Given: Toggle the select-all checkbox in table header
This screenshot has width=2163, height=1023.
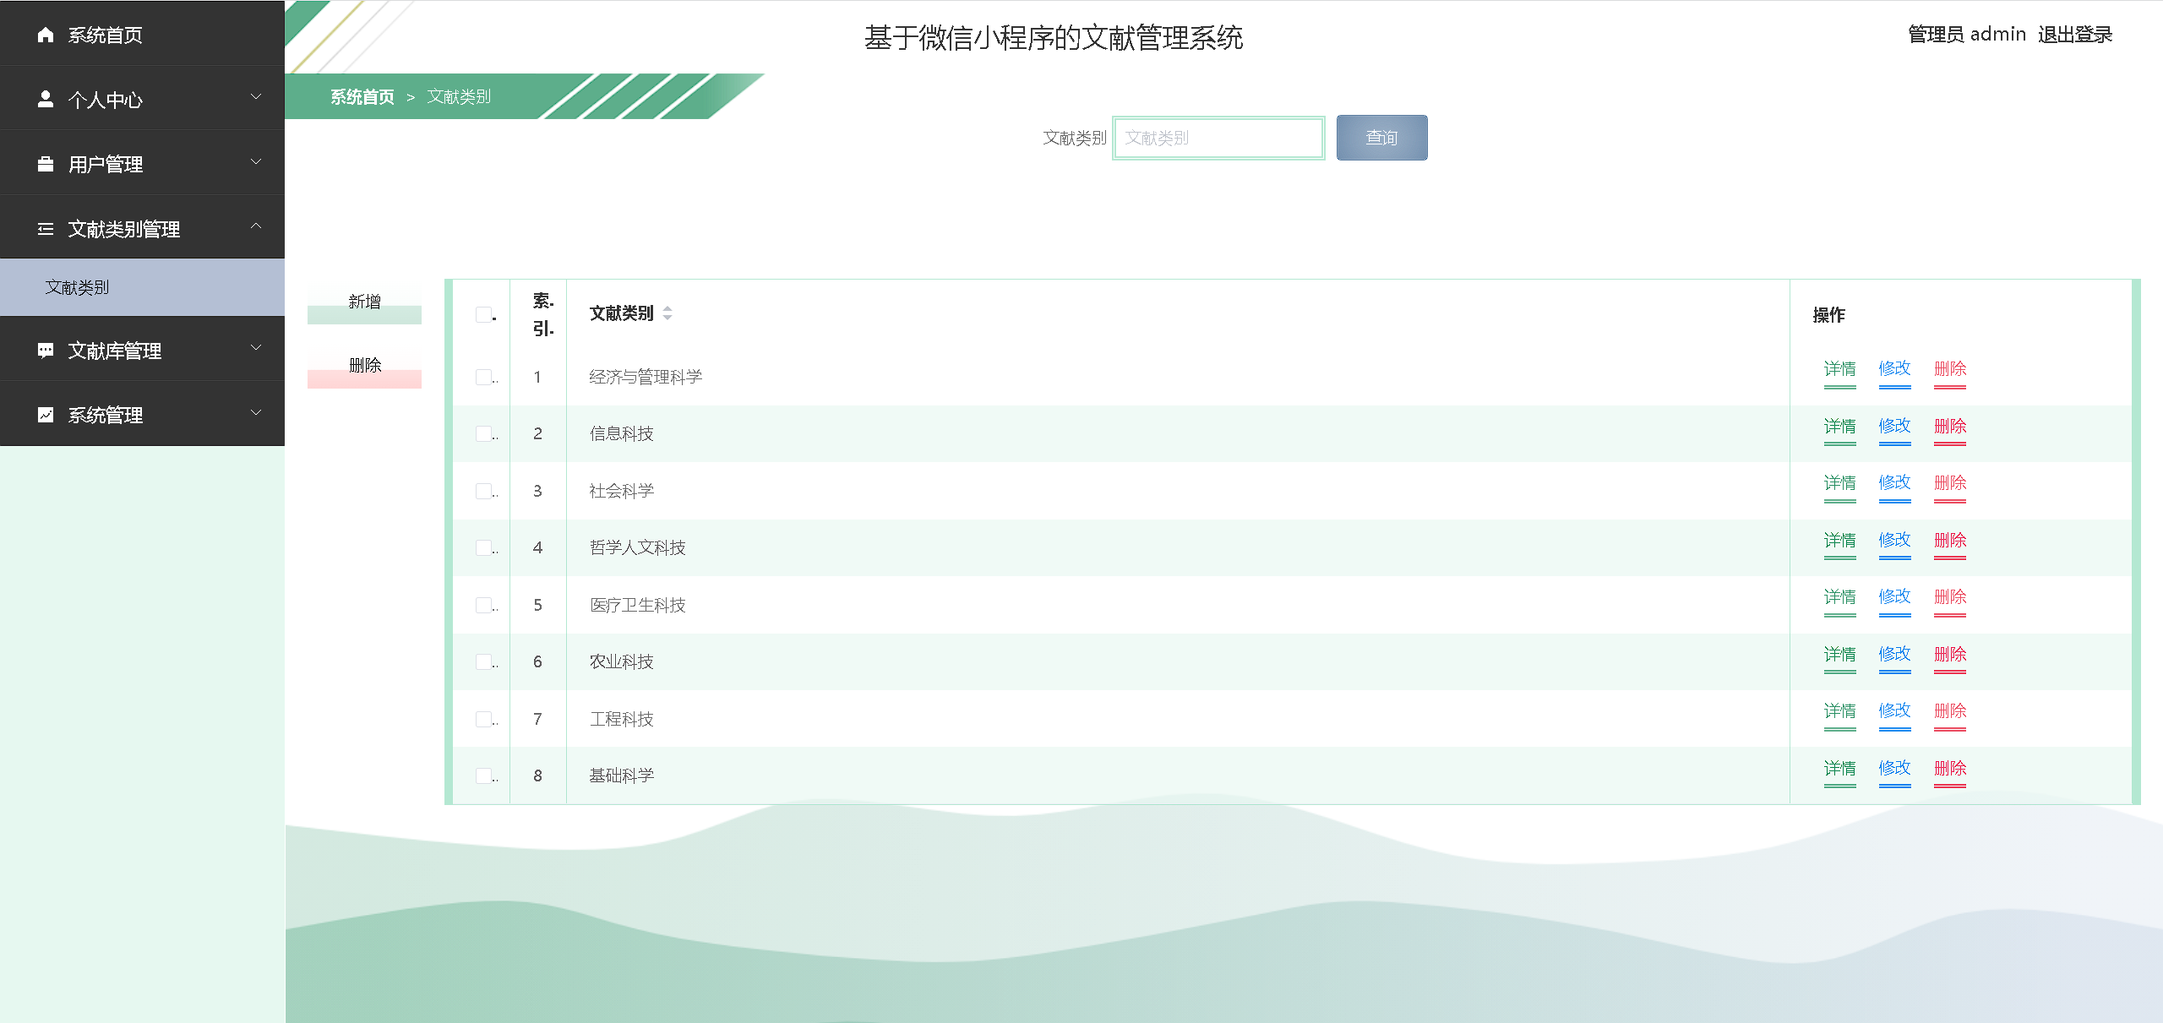Looking at the screenshot, I should (483, 314).
